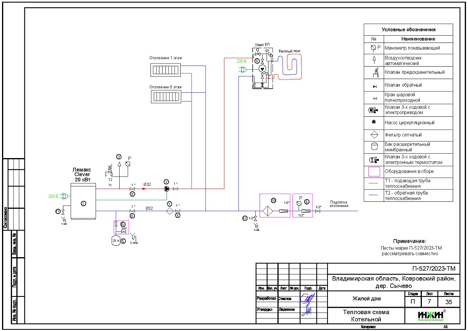Click the pump inside Узел ТП unit

(262, 69)
